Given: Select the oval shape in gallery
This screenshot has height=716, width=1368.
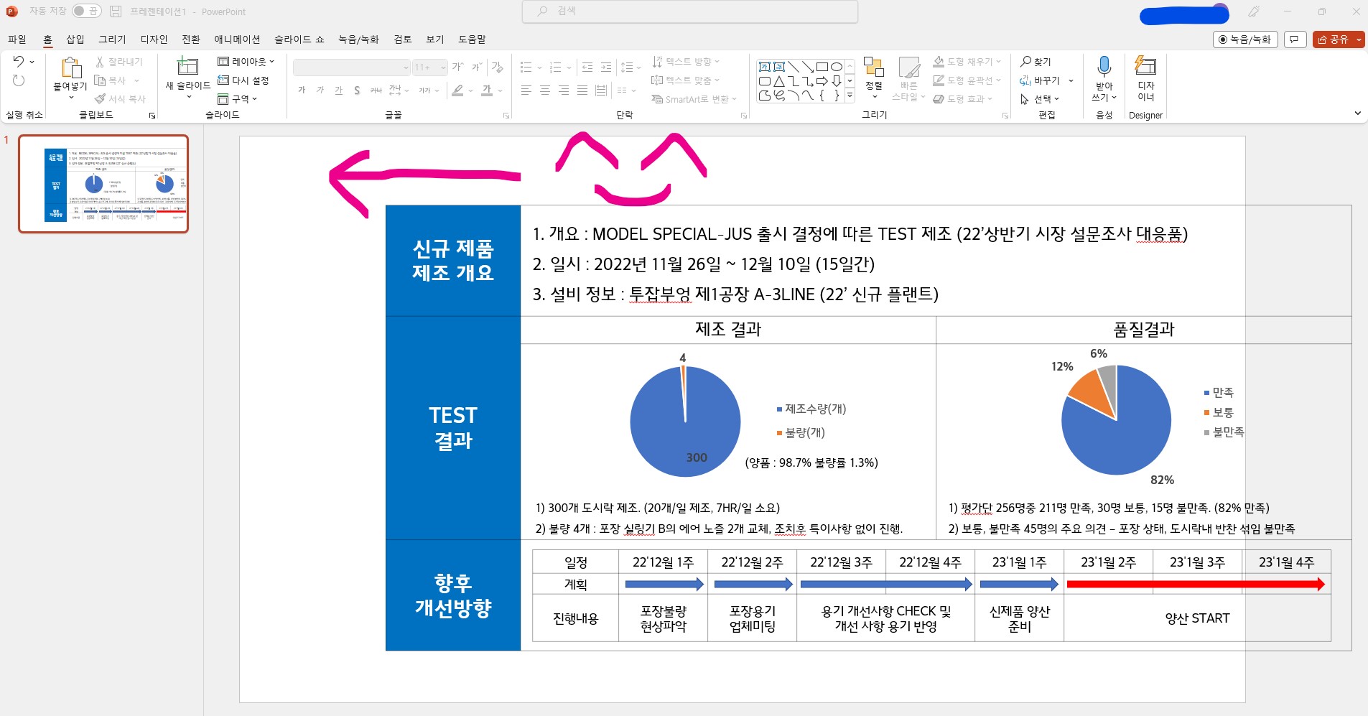Looking at the screenshot, I should [x=837, y=67].
